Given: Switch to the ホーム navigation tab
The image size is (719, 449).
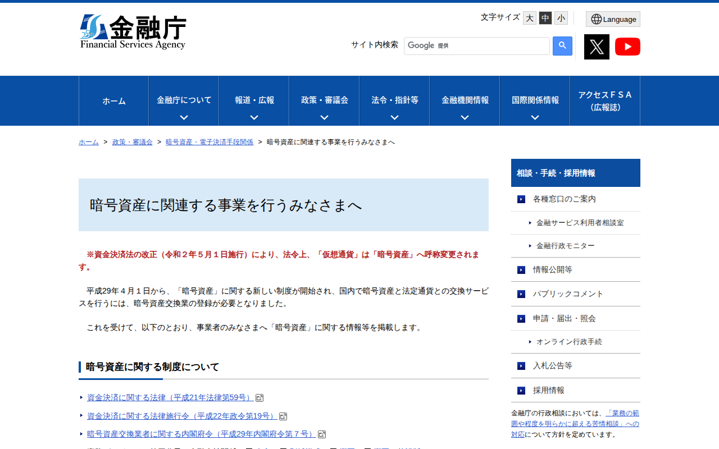Looking at the screenshot, I should pos(113,100).
